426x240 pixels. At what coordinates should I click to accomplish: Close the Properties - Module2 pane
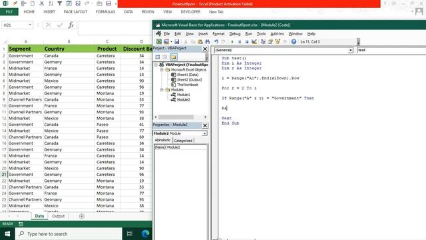click(205, 125)
